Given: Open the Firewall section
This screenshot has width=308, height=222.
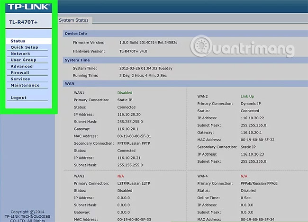Looking at the screenshot, I should pos(20,73).
